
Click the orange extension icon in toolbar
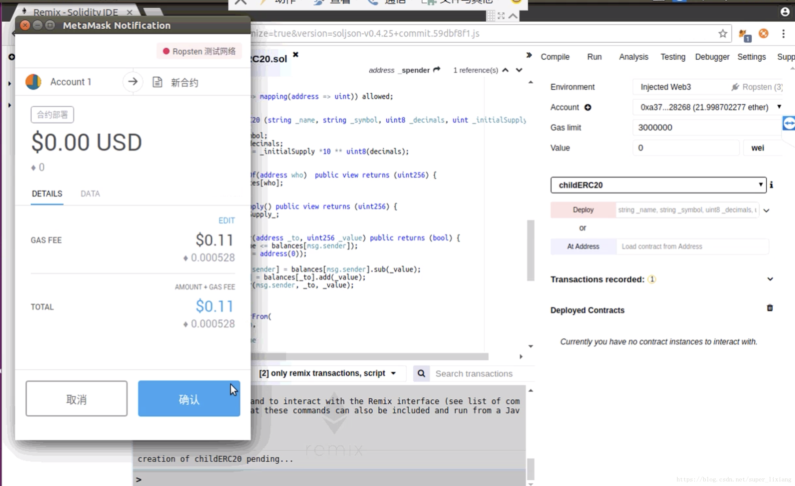(764, 33)
